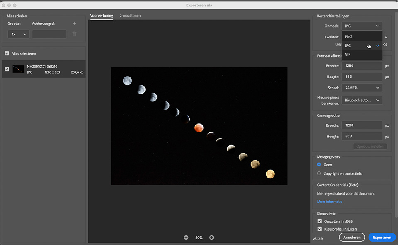
Task: Click the NH20190121-061210 asset thumbnail
Action: (18, 69)
